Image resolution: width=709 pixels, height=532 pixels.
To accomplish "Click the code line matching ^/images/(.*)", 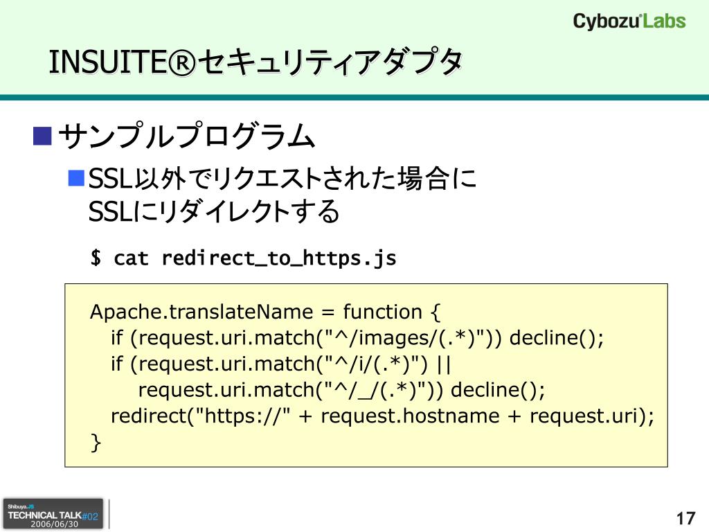I will click(x=357, y=338).
